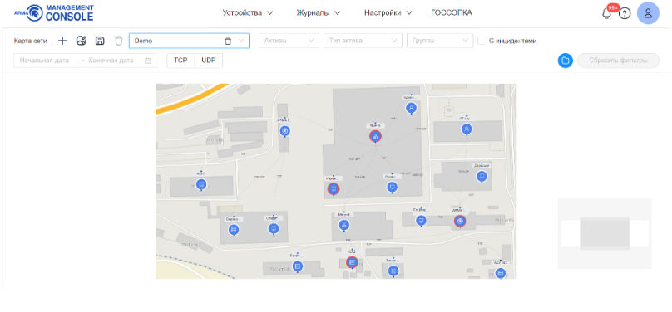Delete the Demo map via inner trash icon

click(228, 41)
